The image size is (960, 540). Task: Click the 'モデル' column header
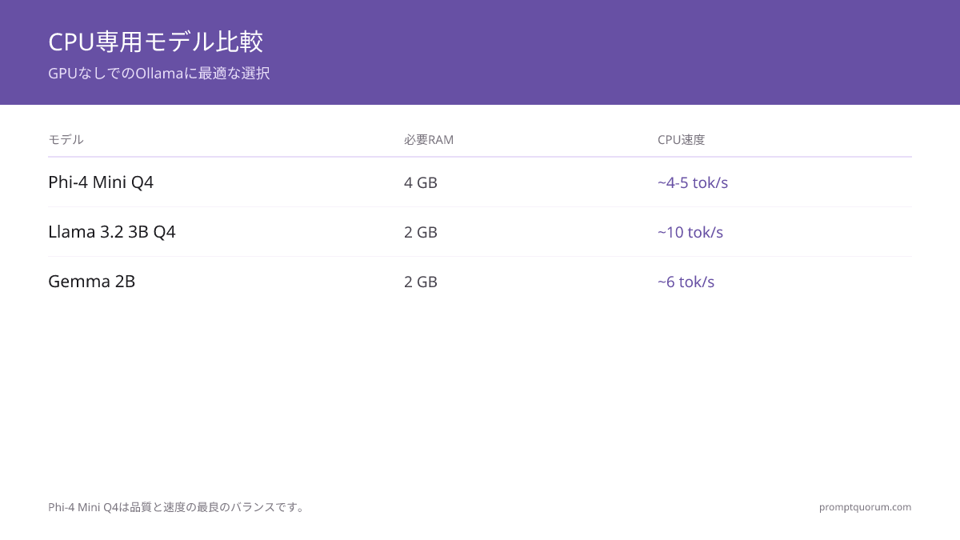click(x=66, y=140)
